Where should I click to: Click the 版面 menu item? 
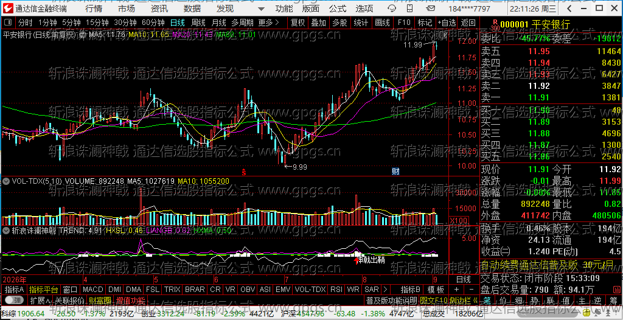311,9
